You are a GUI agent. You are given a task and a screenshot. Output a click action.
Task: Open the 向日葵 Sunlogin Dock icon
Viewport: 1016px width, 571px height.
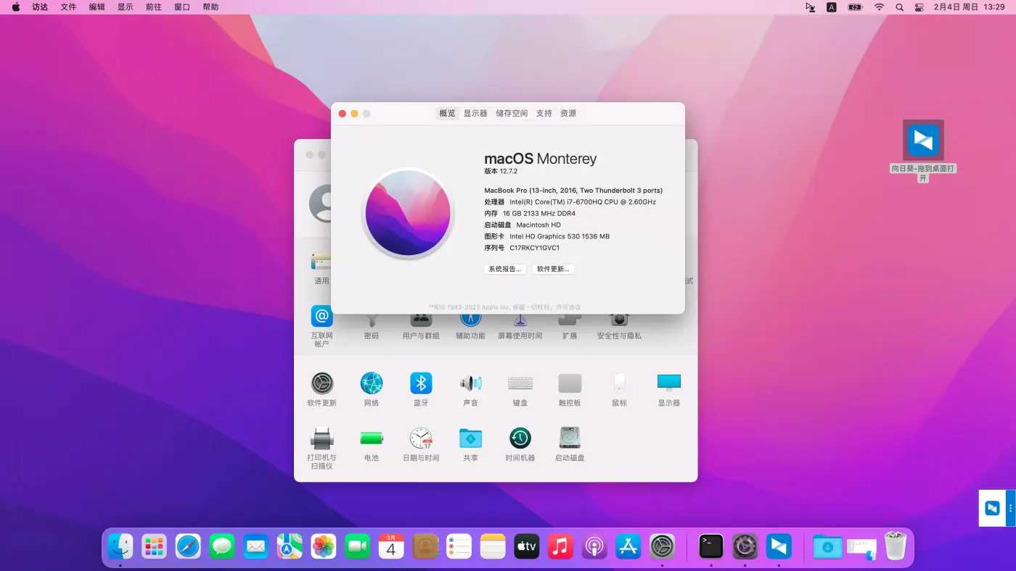tap(779, 546)
